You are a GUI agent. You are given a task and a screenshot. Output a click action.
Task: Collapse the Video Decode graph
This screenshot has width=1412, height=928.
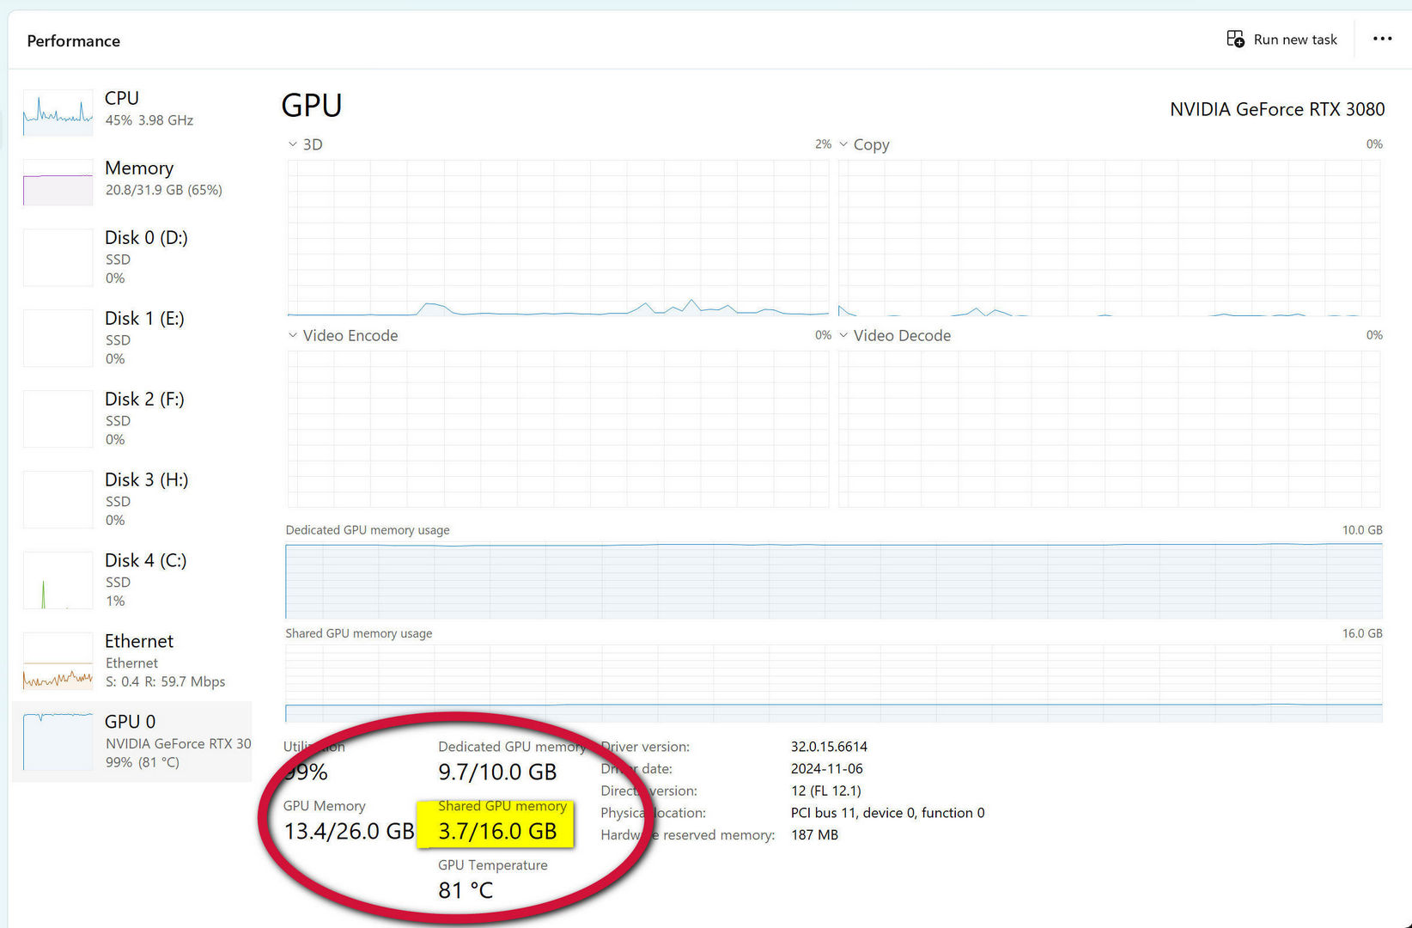pyautogui.click(x=843, y=335)
